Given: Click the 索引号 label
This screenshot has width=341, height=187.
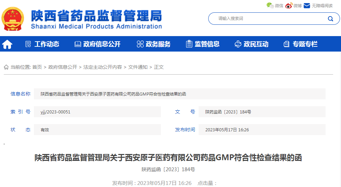Looking at the screenshot, I should click(21, 112).
